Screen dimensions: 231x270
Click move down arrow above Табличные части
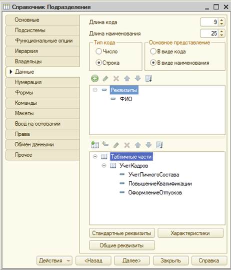coord(148,145)
